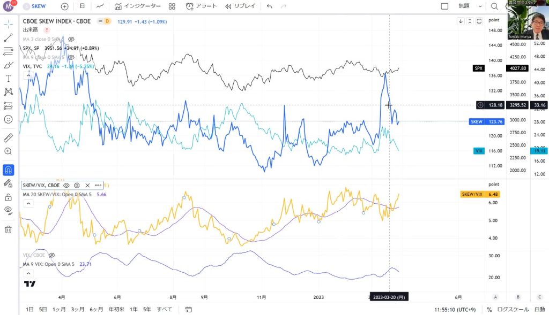Remove the SKEW/VIX indicator
Viewport: 549px width, 315px height.
click(87, 186)
